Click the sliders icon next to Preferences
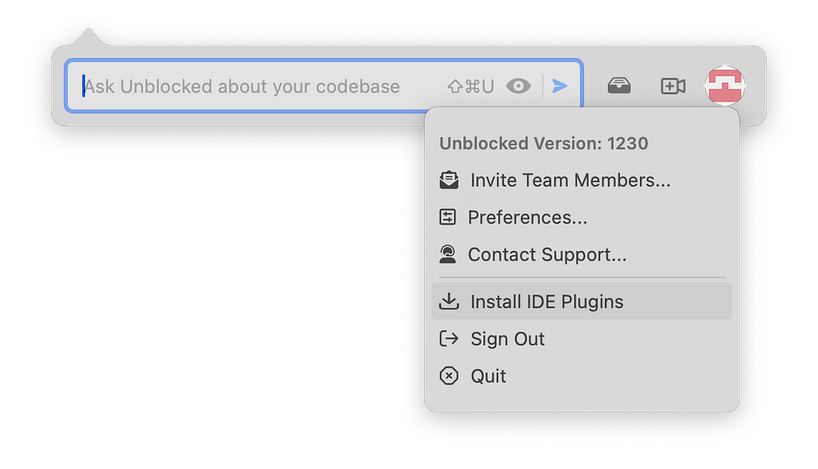This screenshot has width=818, height=469. click(447, 217)
